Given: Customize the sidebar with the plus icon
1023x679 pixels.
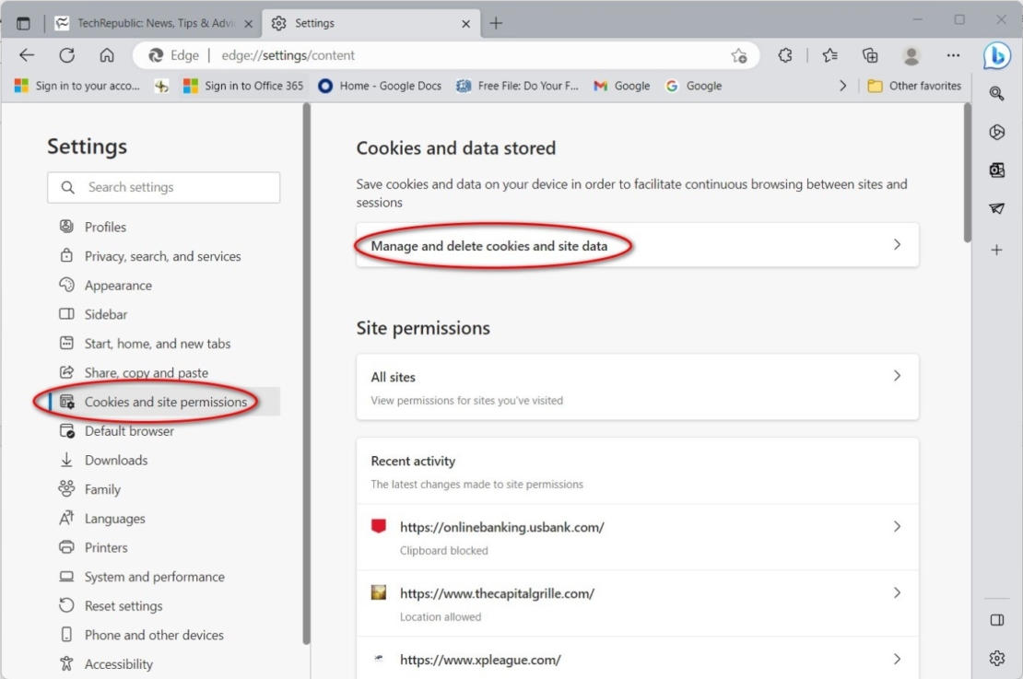Looking at the screenshot, I should point(996,249).
